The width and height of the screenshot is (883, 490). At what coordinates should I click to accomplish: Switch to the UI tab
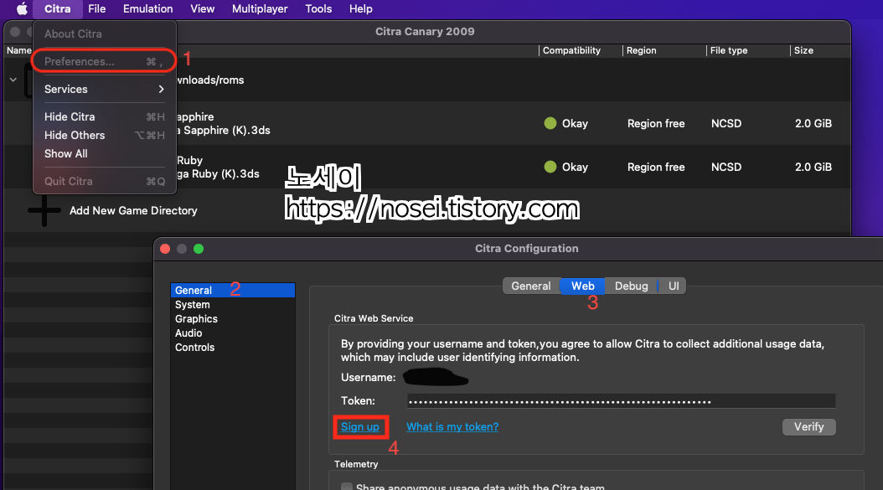point(673,286)
